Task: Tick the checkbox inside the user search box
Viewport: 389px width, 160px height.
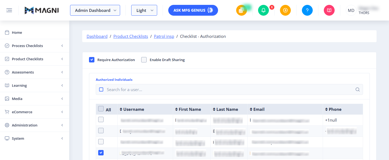Action: (101, 89)
